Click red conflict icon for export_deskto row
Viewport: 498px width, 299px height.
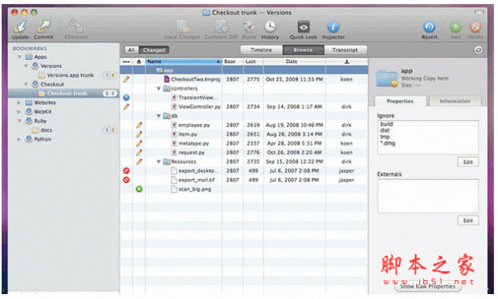coord(126,171)
